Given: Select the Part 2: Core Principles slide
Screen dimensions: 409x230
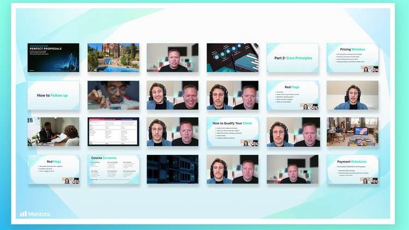Looking at the screenshot, I should (x=292, y=58).
